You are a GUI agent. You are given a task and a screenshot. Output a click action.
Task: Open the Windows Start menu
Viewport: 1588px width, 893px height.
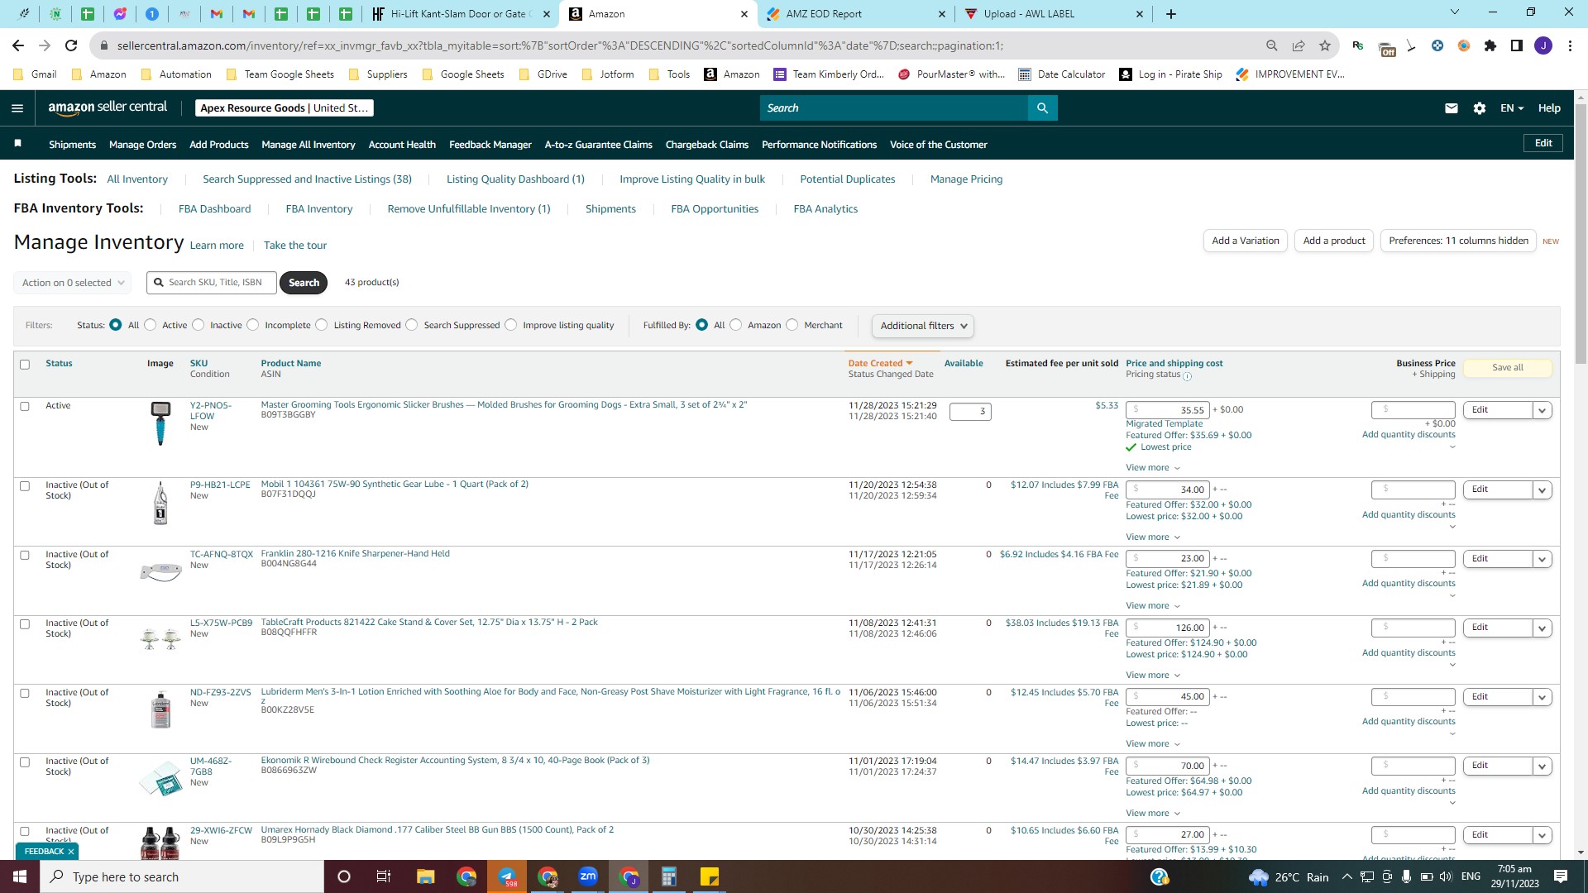(20, 876)
